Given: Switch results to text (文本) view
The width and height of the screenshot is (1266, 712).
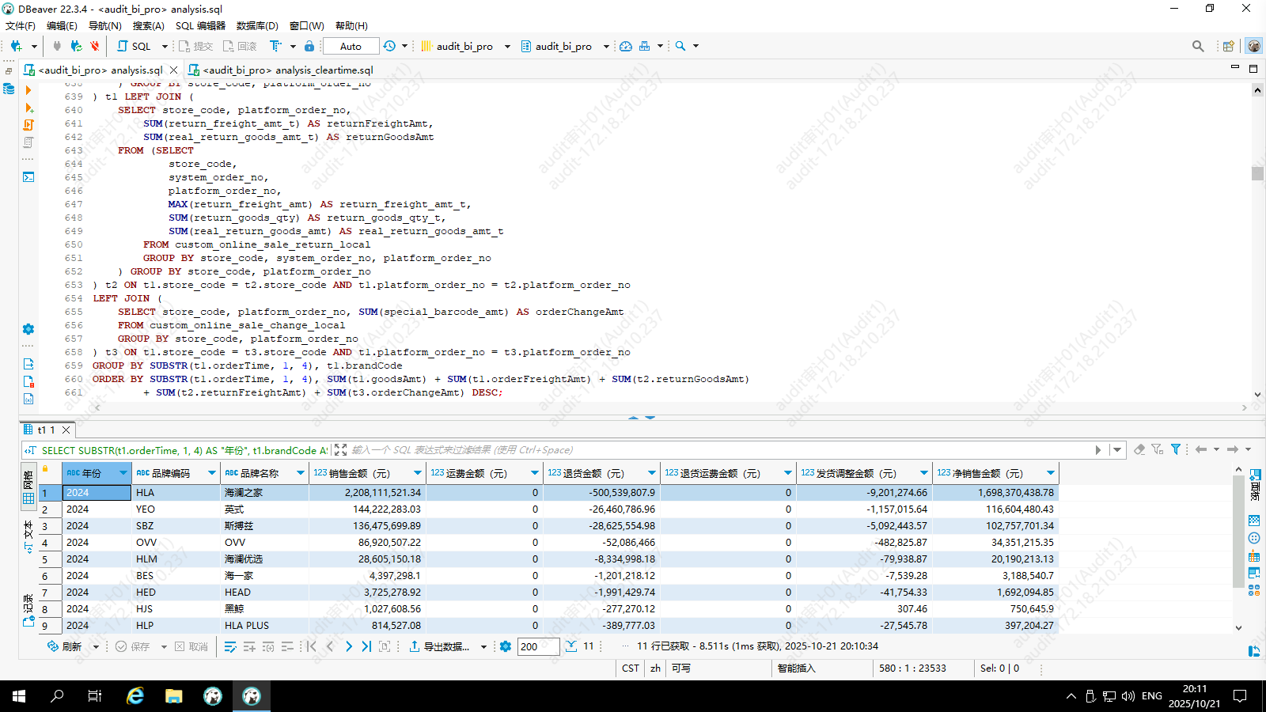Looking at the screenshot, I should 28,536.
